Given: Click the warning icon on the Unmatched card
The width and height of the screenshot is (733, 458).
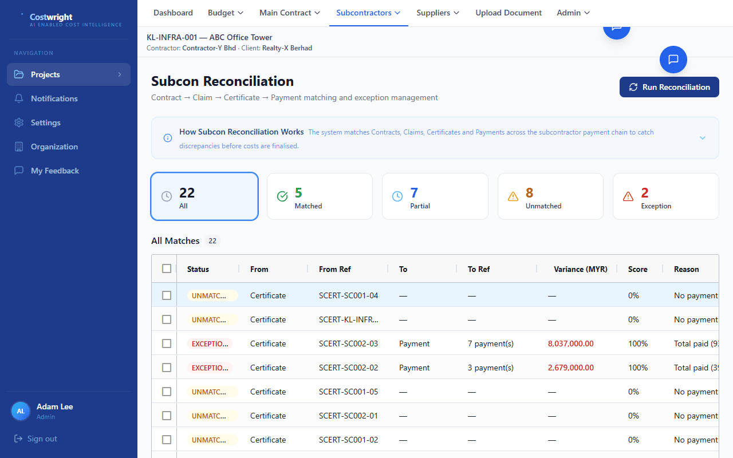Looking at the screenshot, I should click(513, 196).
